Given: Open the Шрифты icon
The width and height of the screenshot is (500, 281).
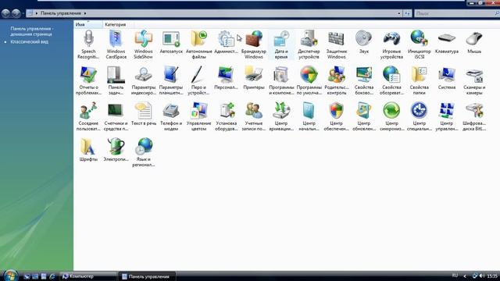Looking at the screenshot, I should pyautogui.click(x=88, y=150).
